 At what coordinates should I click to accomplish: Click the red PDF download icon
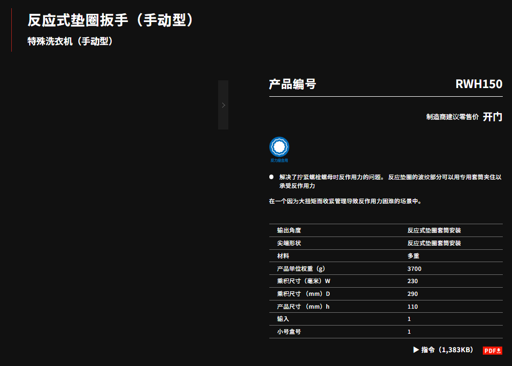(493, 350)
